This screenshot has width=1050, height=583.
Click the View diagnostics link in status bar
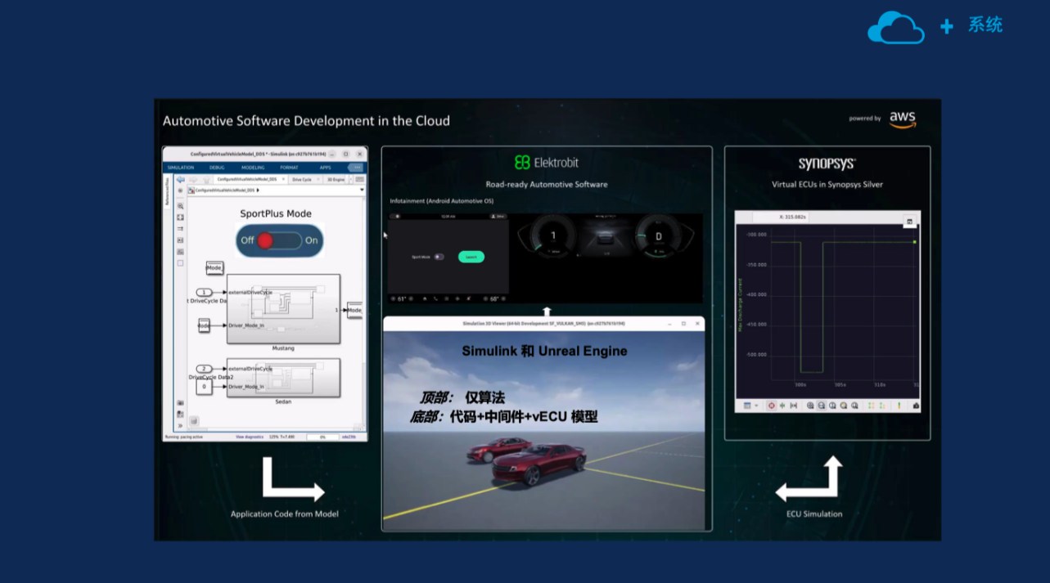click(x=250, y=437)
